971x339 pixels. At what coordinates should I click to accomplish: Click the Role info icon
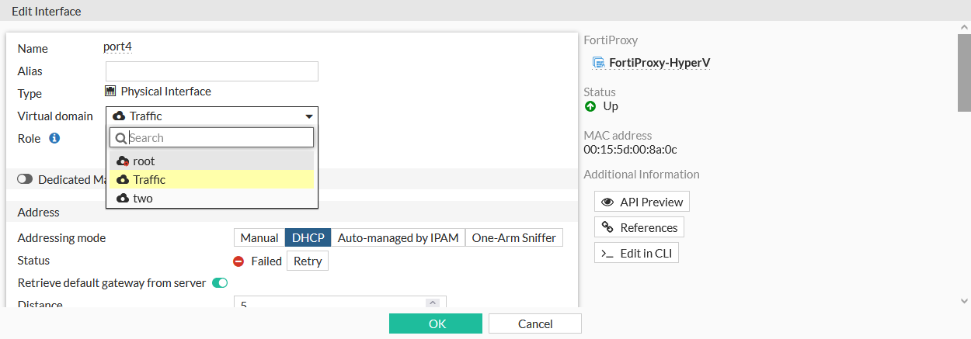point(54,138)
